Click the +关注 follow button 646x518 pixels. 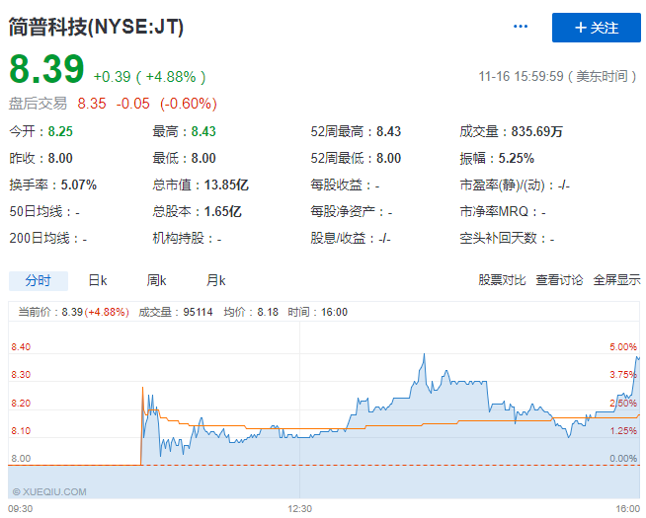pyautogui.click(x=597, y=28)
